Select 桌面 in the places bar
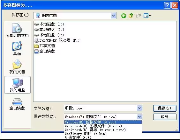Image resolution: width=180 pixels, height=140 pixels. click(17, 49)
